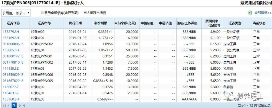The width and height of the screenshot is (272, 108).
Task: Open bond code 031800147.IB
Action: pos(13,56)
